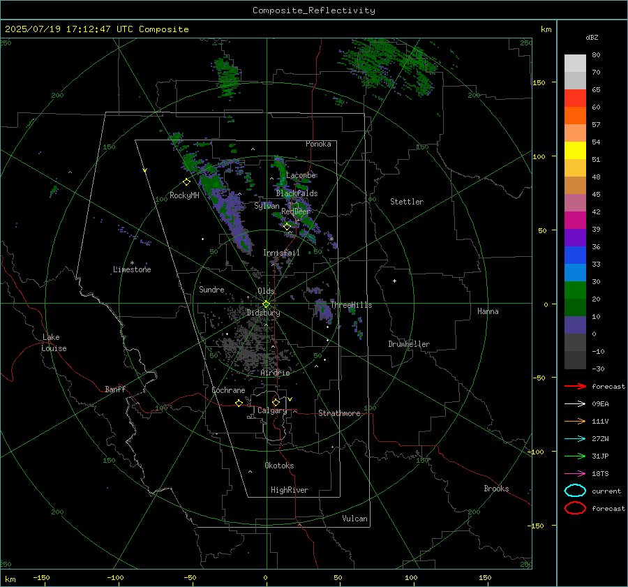
Task: Click the Olds label
Action: click(266, 291)
